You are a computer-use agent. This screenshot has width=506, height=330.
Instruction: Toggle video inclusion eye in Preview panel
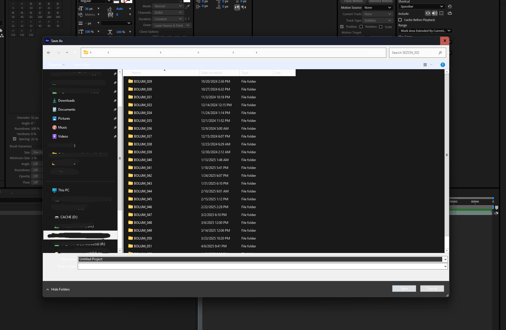[x=428, y=13]
